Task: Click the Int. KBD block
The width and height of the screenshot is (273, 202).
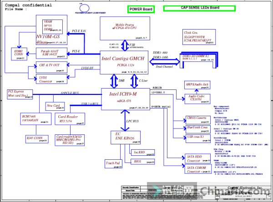Action: coord(142,153)
